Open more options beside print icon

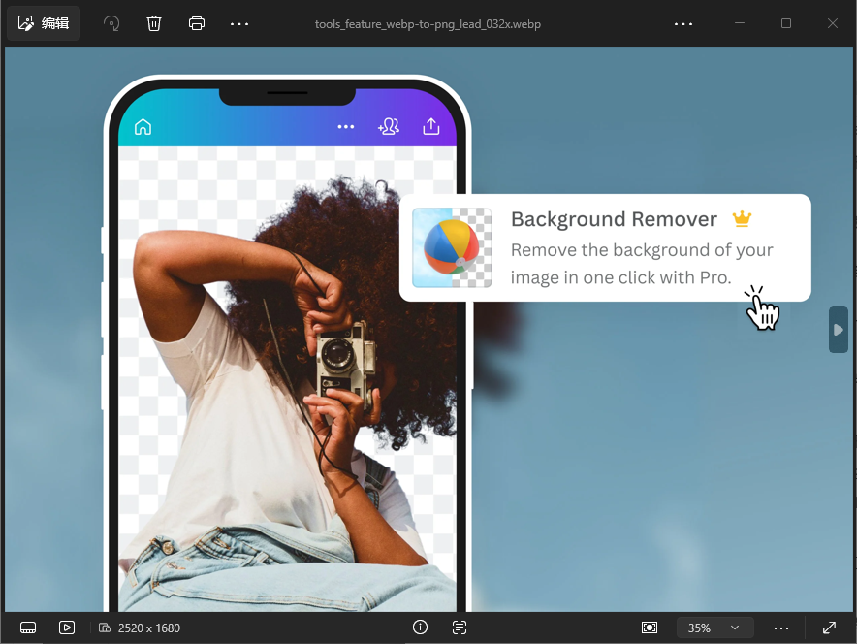tap(239, 23)
